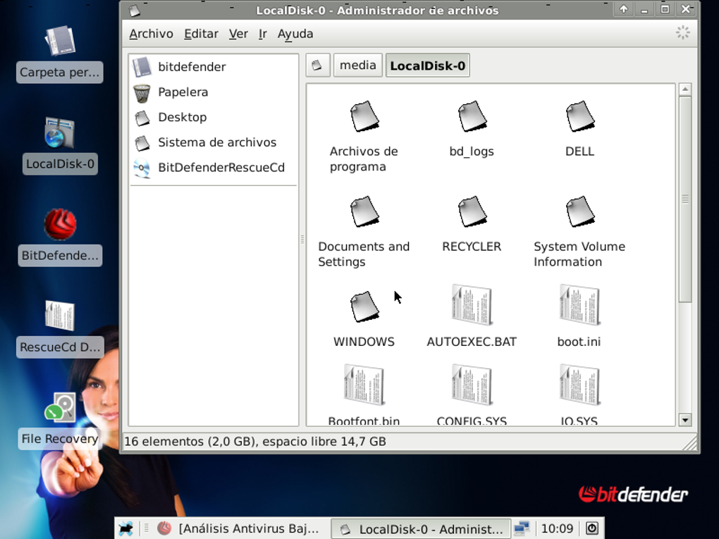Click the Carpeta personal desktop icon

pyautogui.click(x=60, y=41)
